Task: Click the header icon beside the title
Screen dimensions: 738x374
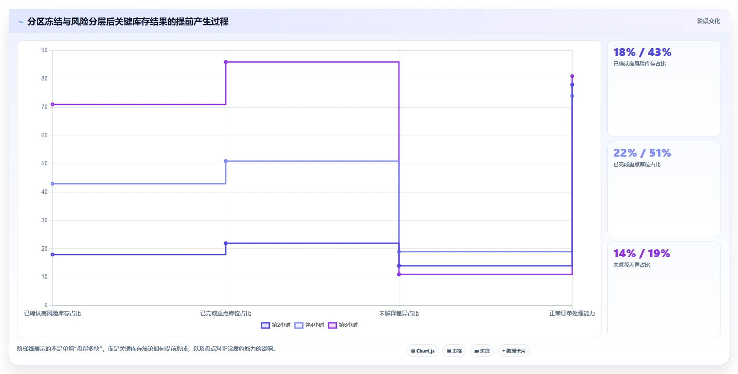Action: coord(21,22)
